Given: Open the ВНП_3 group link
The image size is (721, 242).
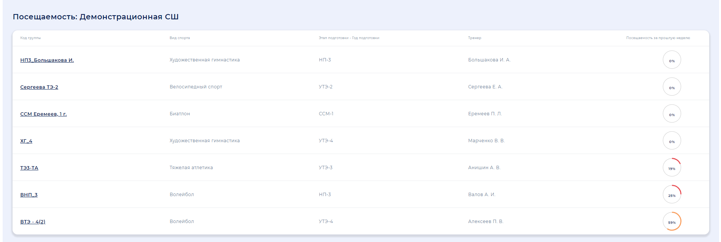Looking at the screenshot, I should click(29, 195).
